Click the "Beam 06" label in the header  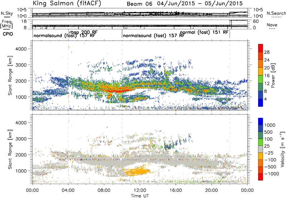pyautogui.click(x=139, y=4)
